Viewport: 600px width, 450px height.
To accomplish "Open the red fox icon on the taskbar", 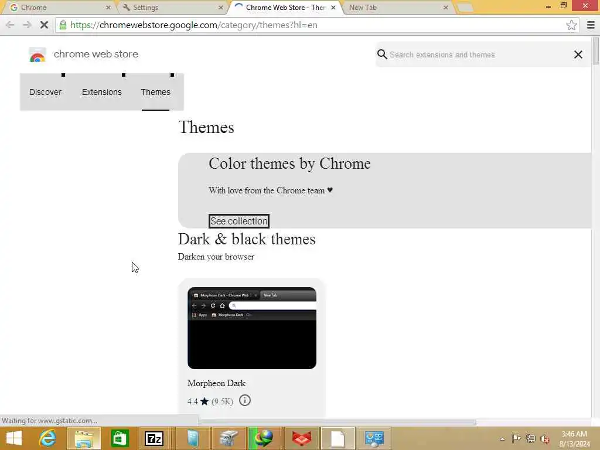I will [301, 438].
